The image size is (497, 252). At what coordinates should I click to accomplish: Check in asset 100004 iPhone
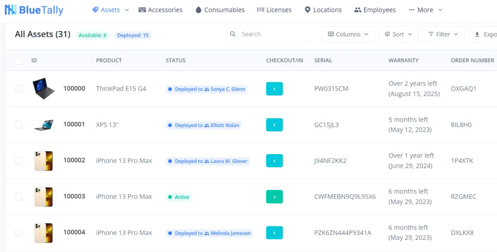(x=274, y=233)
